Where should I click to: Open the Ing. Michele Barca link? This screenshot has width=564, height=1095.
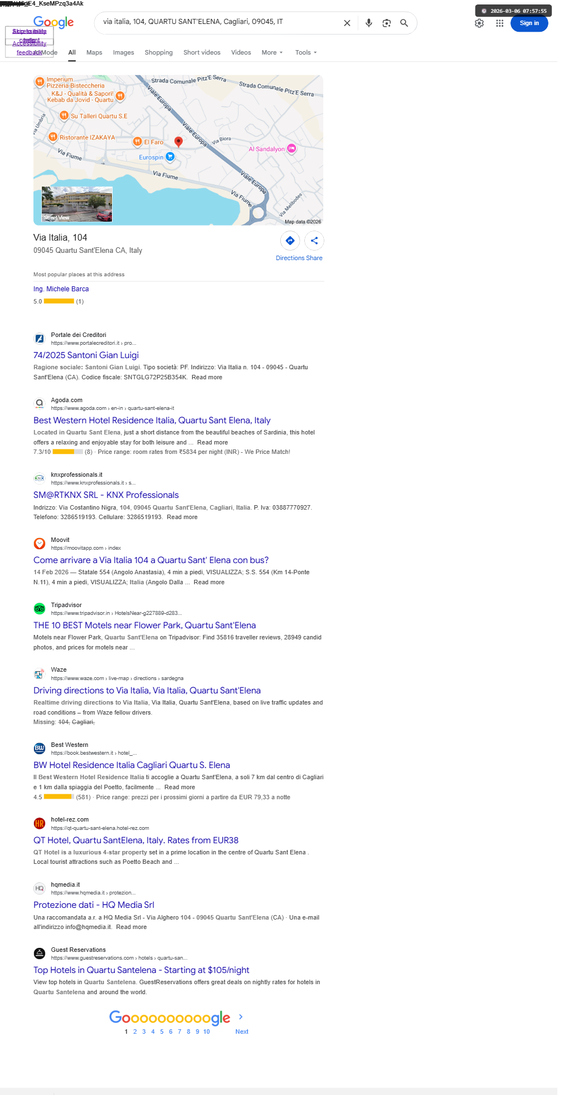[61, 289]
